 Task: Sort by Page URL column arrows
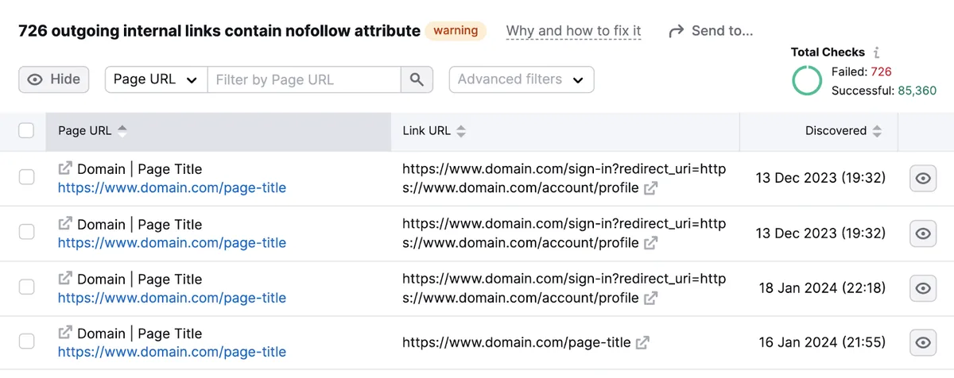(x=122, y=131)
